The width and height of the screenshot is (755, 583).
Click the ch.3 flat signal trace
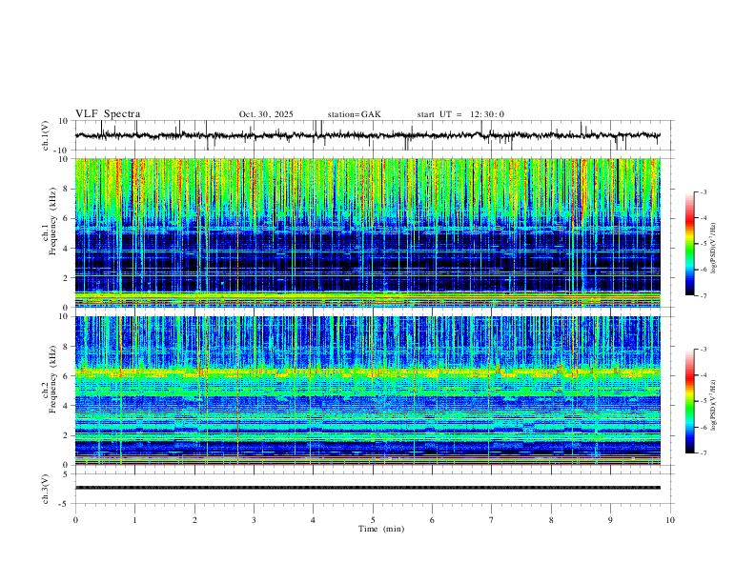[367, 488]
